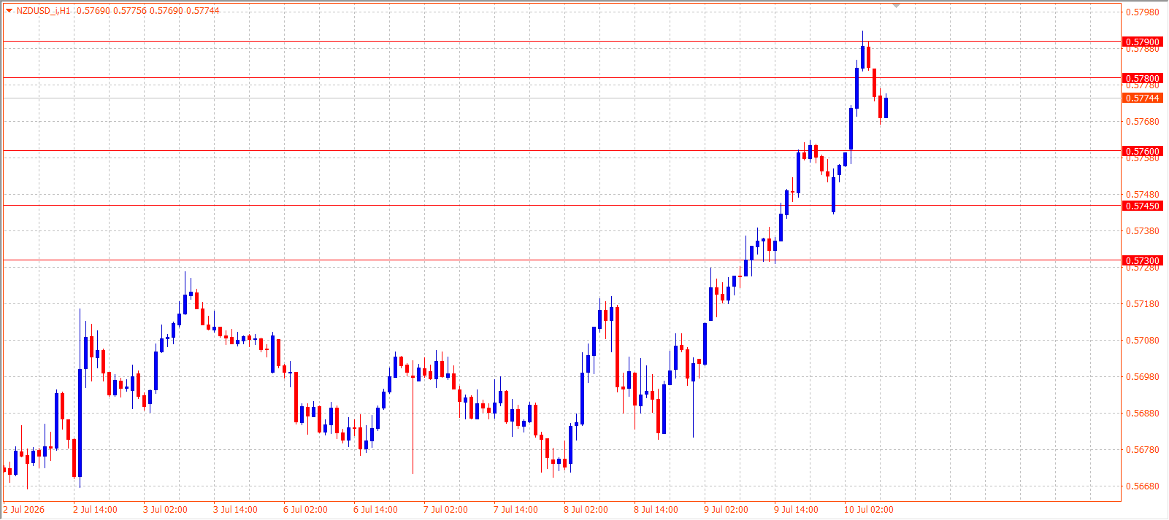Click the 8 Jul 02:00 time label
Viewport: 1169px width, 520px height.
pos(586,510)
